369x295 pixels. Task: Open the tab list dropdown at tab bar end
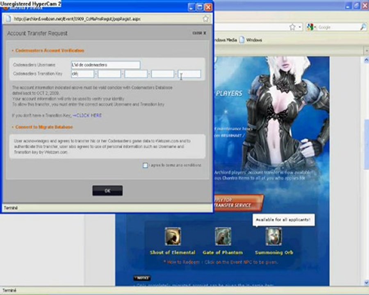(366, 50)
